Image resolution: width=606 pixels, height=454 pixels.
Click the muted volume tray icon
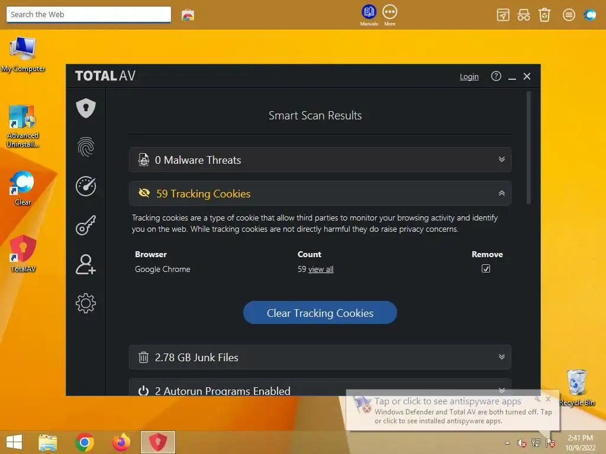click(522, 443)
